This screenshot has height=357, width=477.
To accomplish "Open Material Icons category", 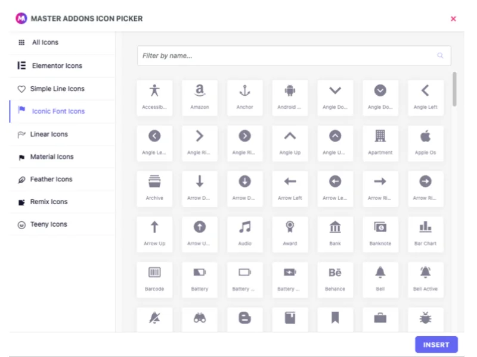I will coord(63,156).
